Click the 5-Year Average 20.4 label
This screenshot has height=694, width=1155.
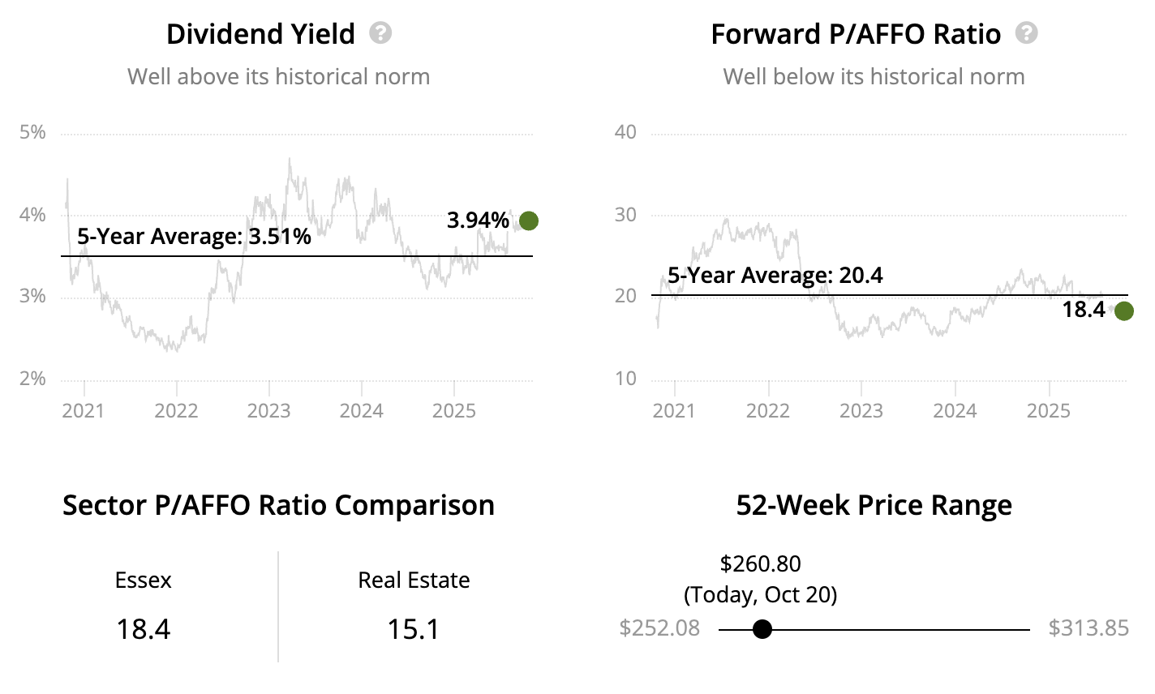[775, 276]
